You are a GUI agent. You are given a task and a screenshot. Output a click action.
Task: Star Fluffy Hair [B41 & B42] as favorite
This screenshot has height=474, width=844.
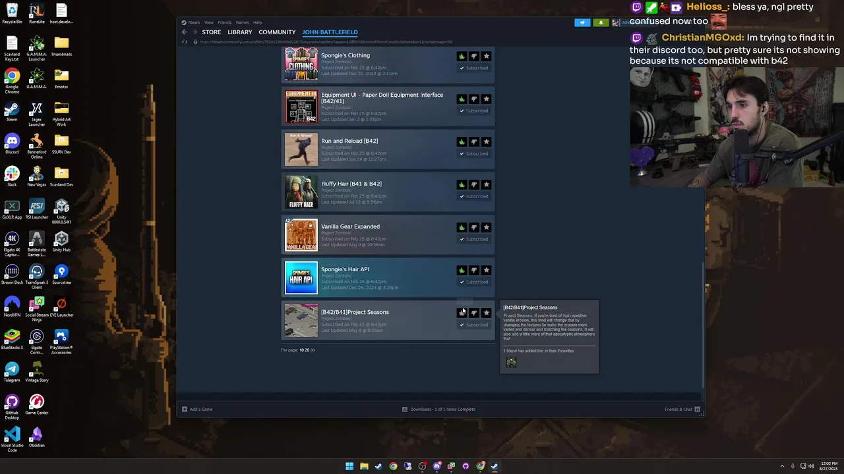point(486,184)
